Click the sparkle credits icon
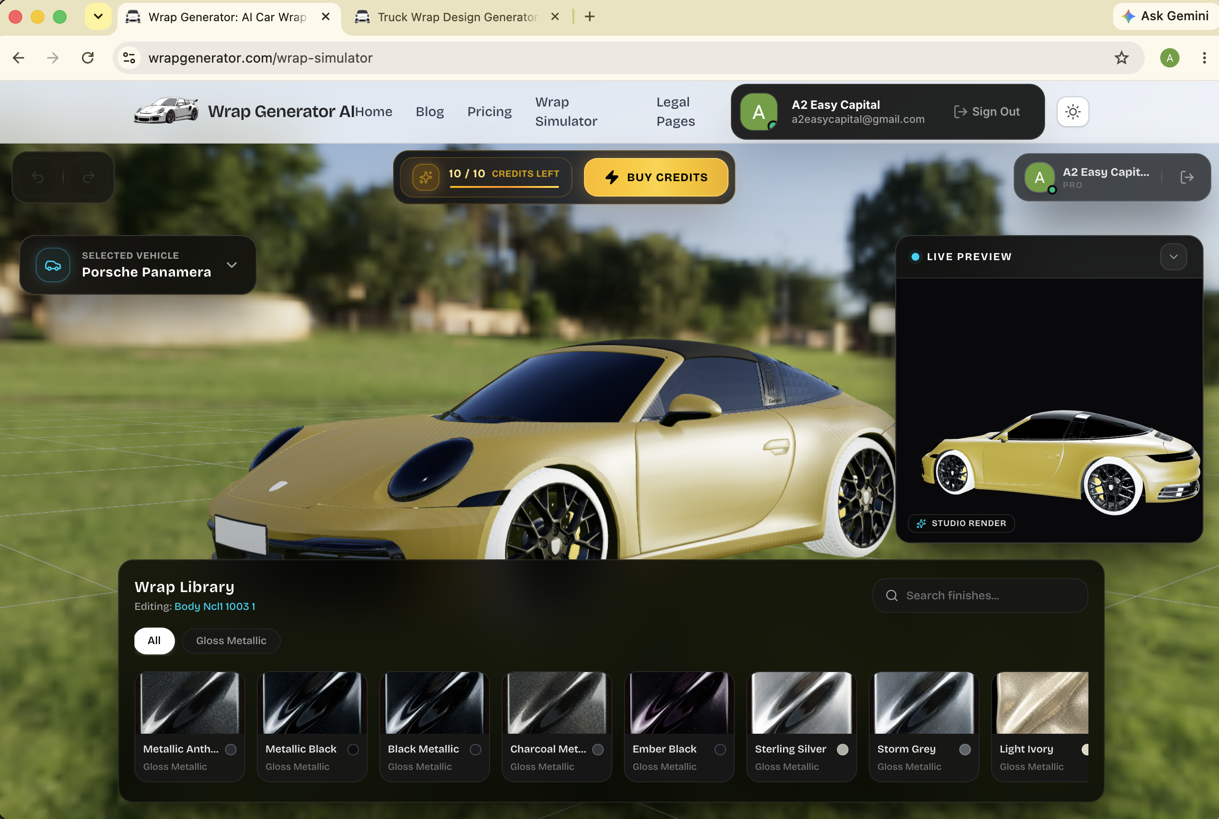 (x=425, y=178)
